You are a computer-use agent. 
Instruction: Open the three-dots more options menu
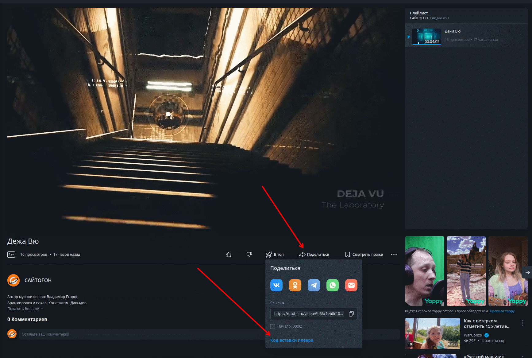pyautogui.click(x=394, y=255)
